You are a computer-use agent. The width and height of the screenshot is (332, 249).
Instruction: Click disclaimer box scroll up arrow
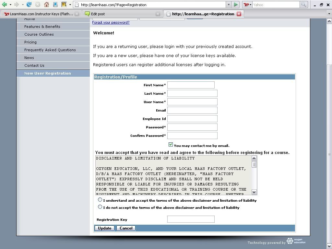tap(254, 158)
